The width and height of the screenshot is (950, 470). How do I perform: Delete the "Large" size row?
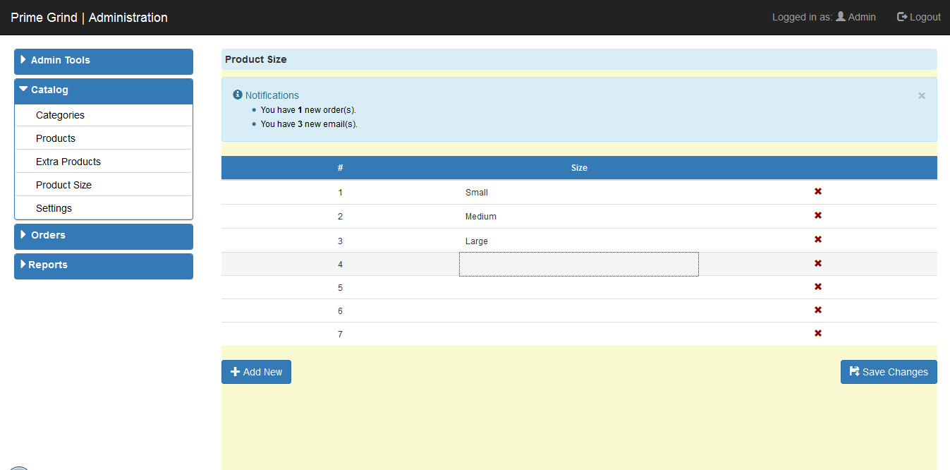817,240
